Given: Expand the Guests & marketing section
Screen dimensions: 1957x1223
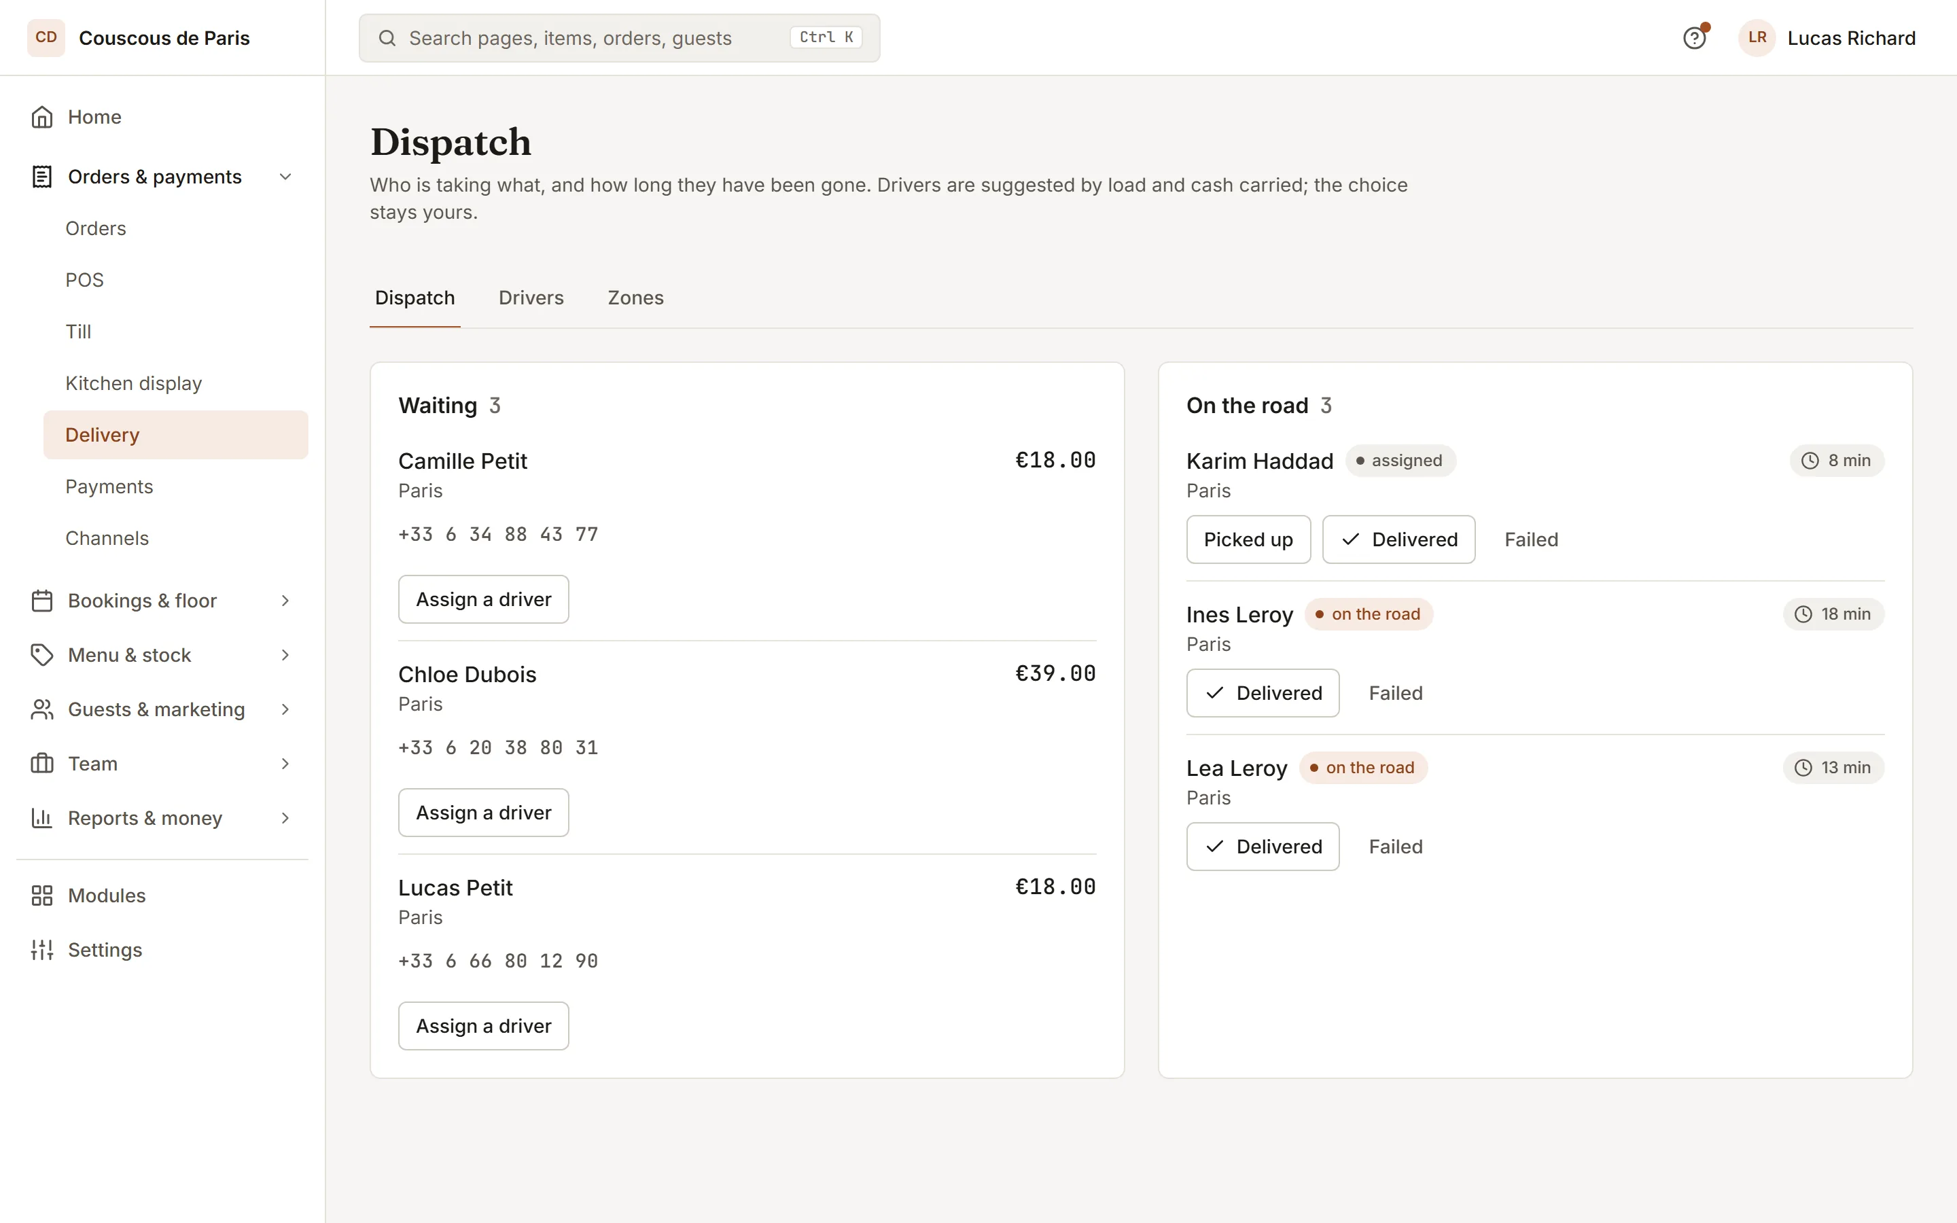Looking at the screenshot, I should point(285,709).
